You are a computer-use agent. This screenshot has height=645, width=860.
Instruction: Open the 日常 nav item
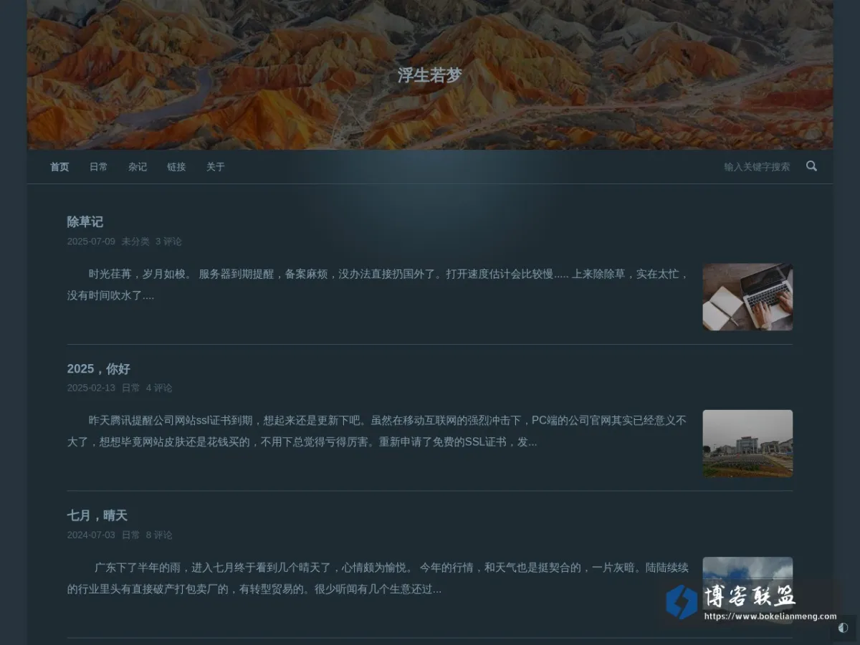pos(98,167)
